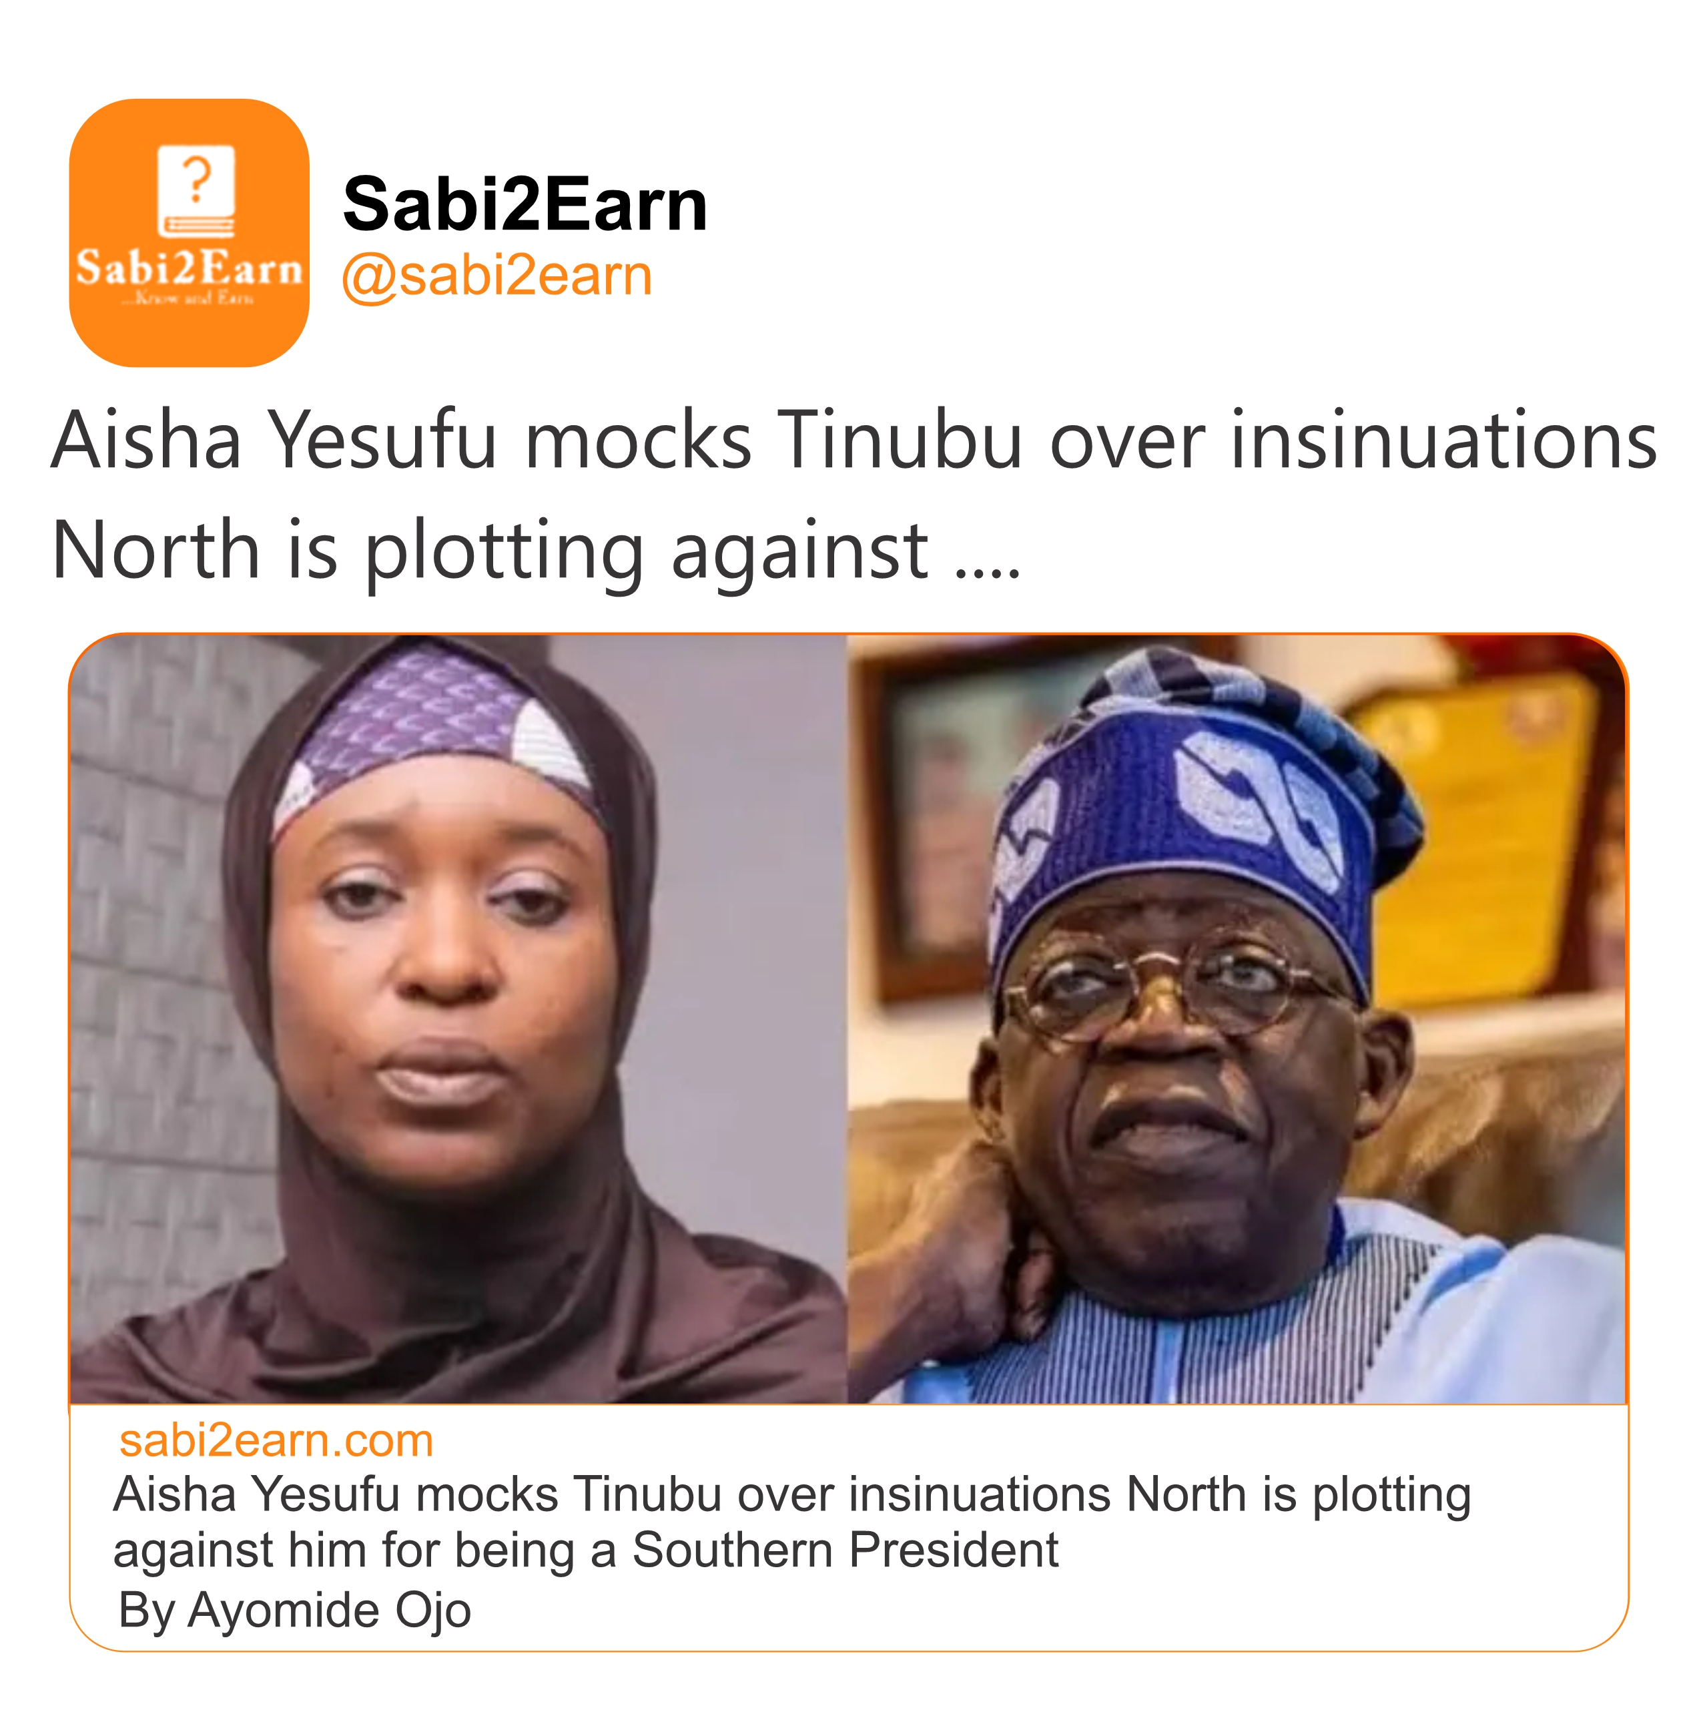Open the Sabi2Earn display name

(525, 205)
